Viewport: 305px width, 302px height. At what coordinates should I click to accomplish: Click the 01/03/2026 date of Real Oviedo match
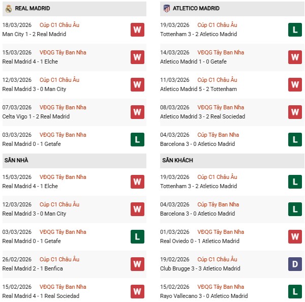(175, 232)
